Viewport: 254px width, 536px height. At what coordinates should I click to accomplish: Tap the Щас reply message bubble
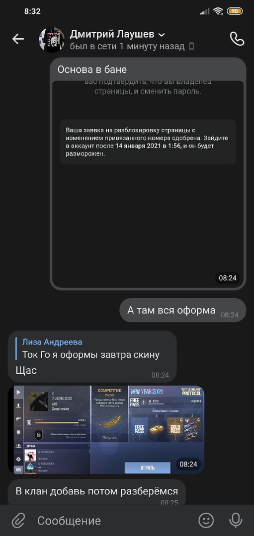92,356
